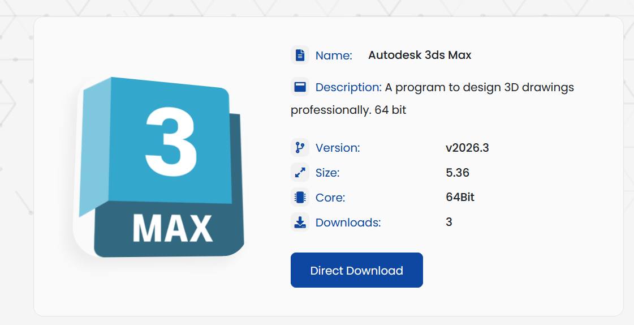The image size is (634, 325).
Task: Click the downloads count '3'
Action: (x=449, y=222)
